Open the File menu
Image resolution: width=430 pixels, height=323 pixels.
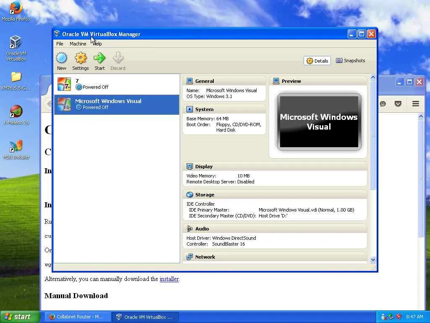[60, 44]
